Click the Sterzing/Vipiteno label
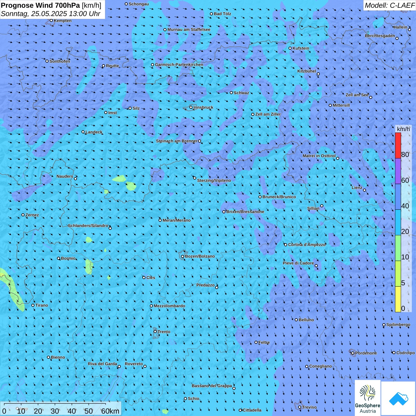Screen dimensions: 416x416 [x=214, y=180]
